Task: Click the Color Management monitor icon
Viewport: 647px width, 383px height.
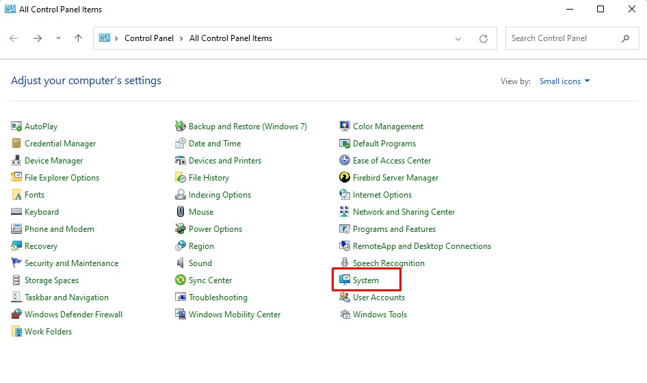Action: pos(345,127)
